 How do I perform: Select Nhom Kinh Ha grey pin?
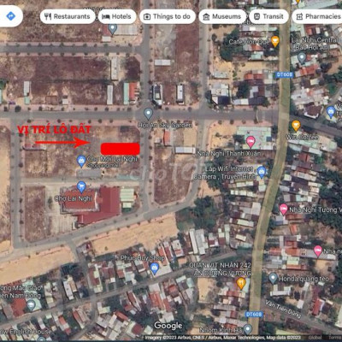[248, 330]
